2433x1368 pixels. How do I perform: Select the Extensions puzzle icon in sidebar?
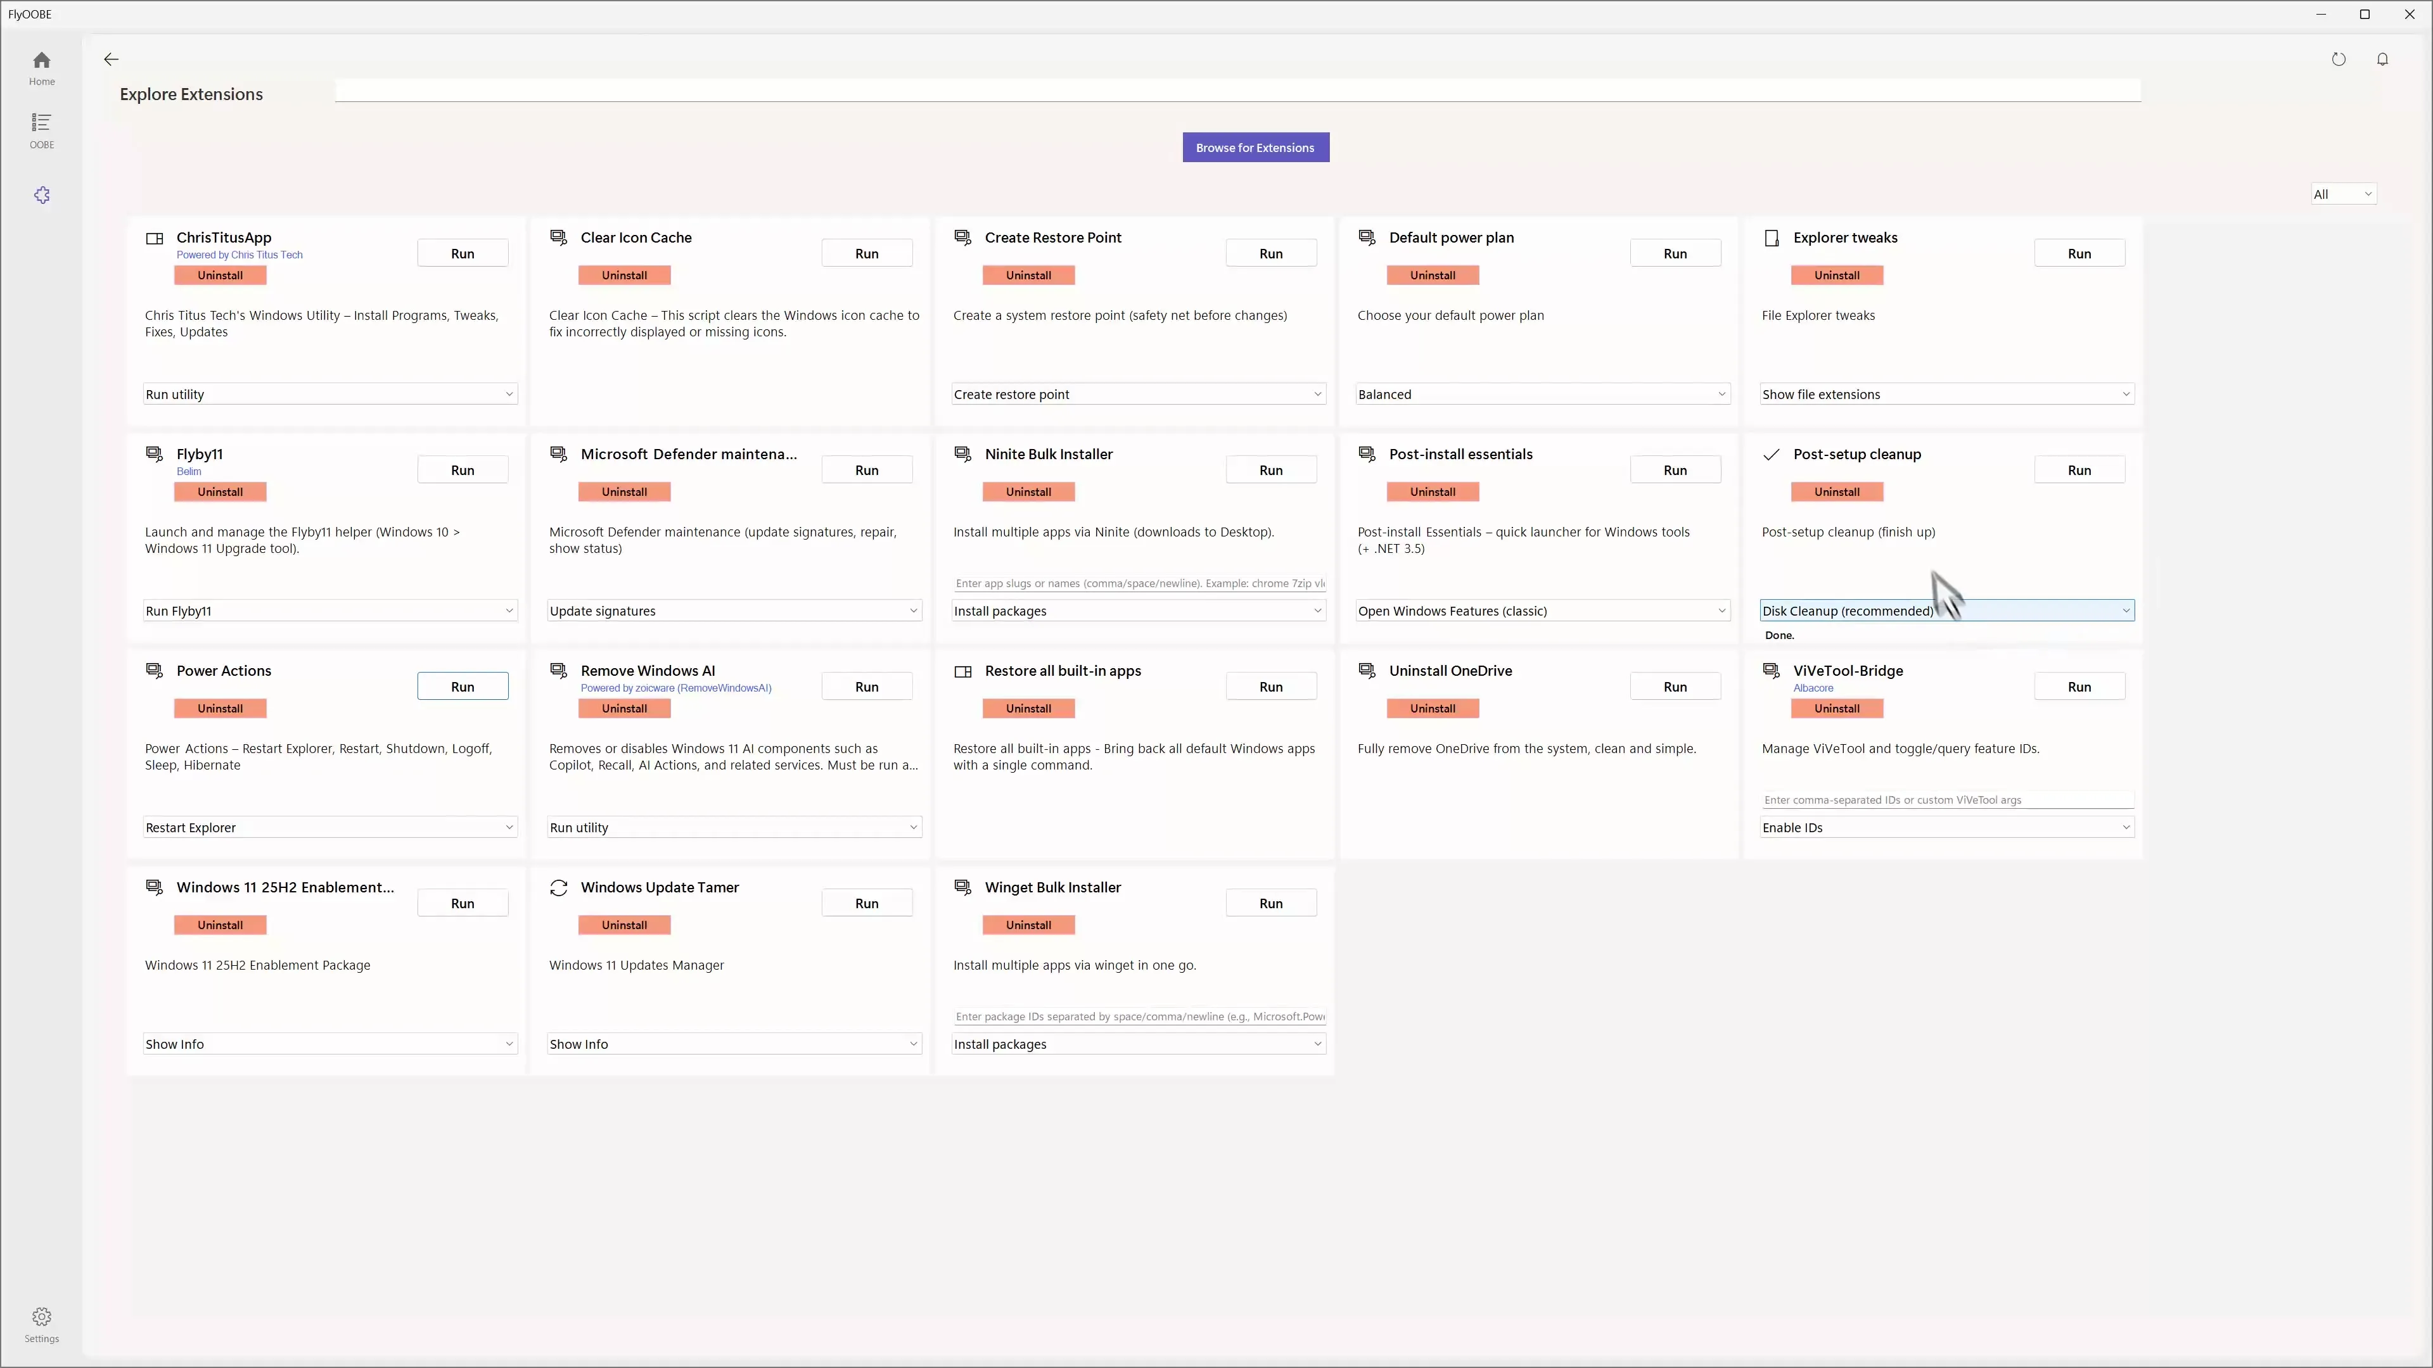click(42, 194)
